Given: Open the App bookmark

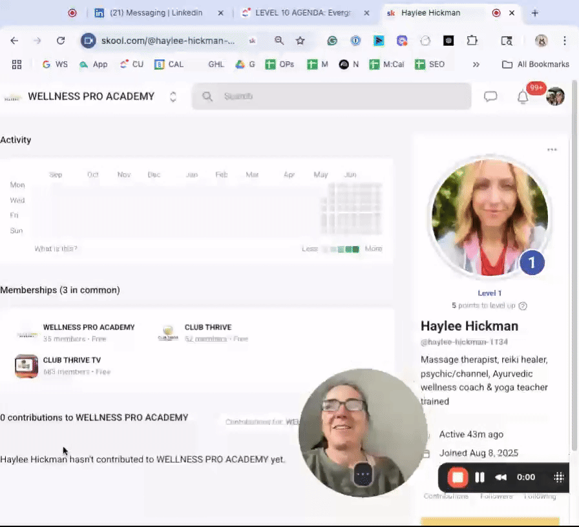Looking at the screenshot, I should [94, 65].
